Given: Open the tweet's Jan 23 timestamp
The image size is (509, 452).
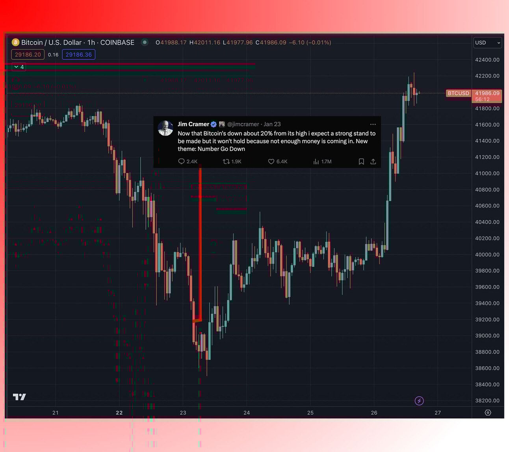Looking at the screenshot, I should point(272,124).
